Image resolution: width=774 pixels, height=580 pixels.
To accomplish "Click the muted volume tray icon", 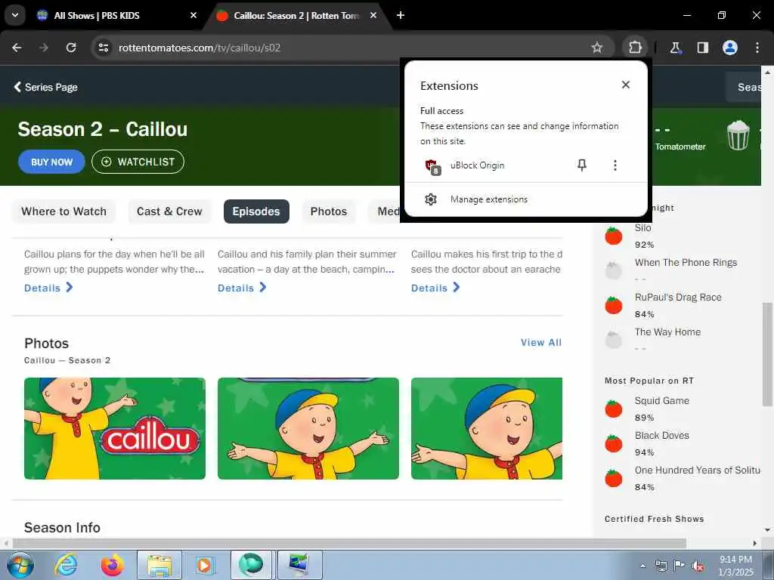I will (x=698, y=566).
